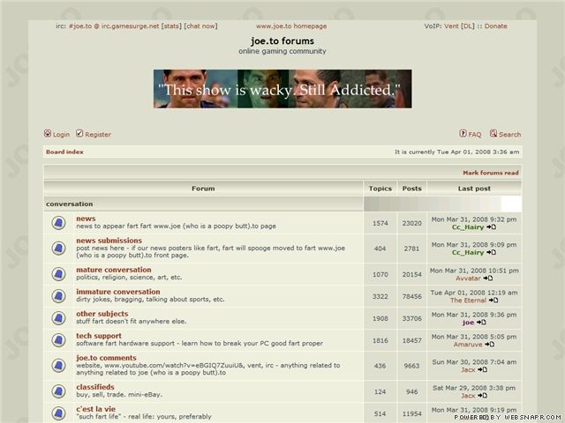View latest post icon beside The Eternal
Viewport: 565px width, 423px height.
(x=493, y=301)
